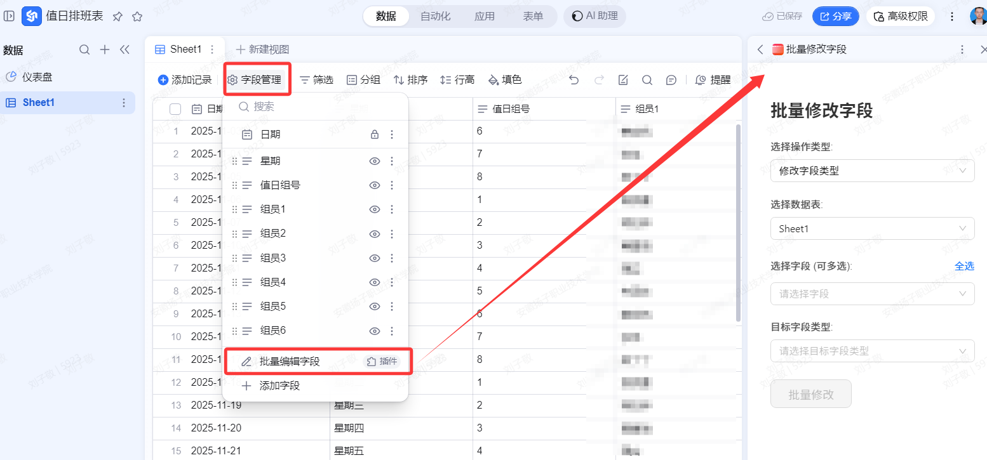The height and width of the screenshot is (460, 987).
Task: Toggle the left sidebar panel icon
Action: [9, 16]
